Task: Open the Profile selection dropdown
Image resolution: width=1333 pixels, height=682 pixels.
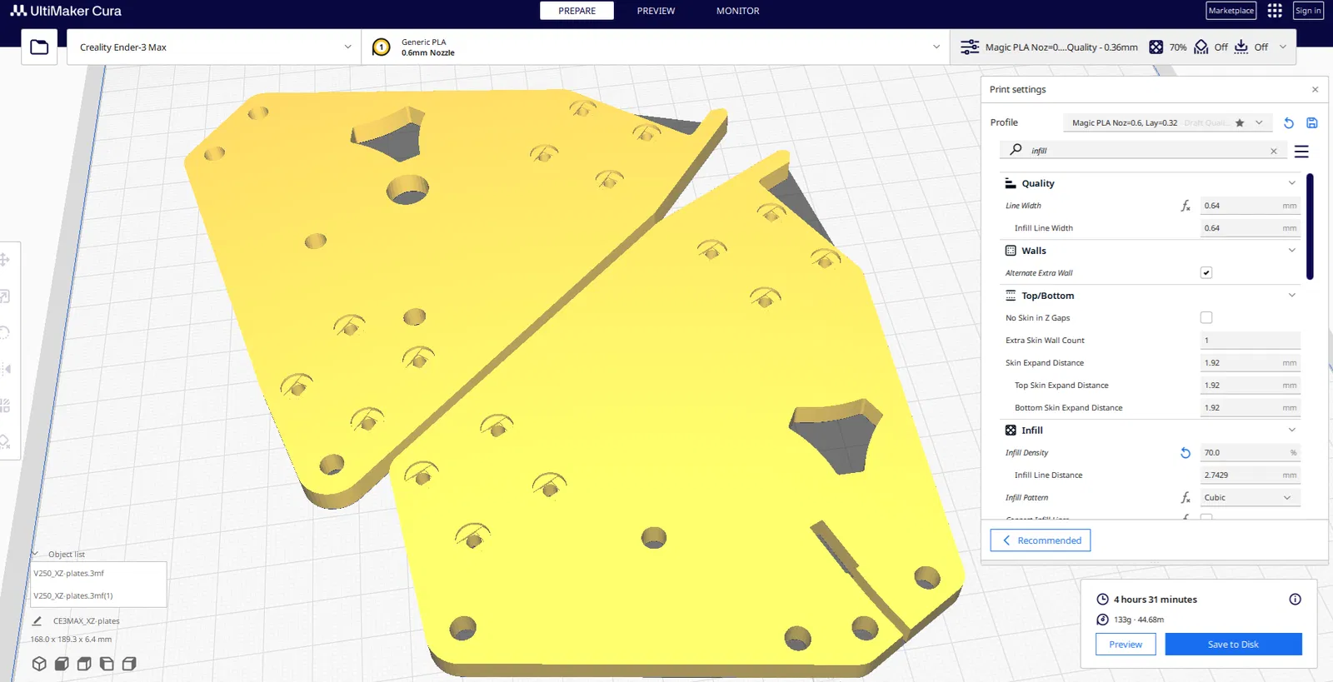Action: 1168,123
